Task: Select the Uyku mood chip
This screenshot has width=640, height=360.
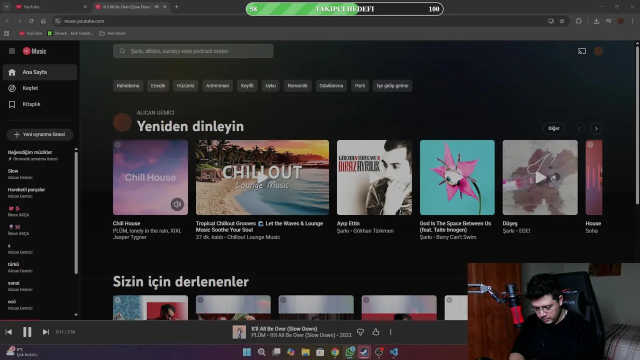Action: coord(270,85)
